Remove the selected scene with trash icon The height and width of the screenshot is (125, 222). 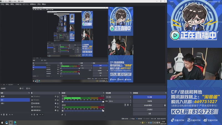point(4,114)
